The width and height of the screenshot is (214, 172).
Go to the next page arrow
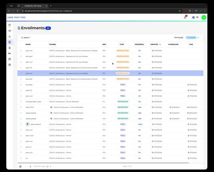tap(30, 166)
